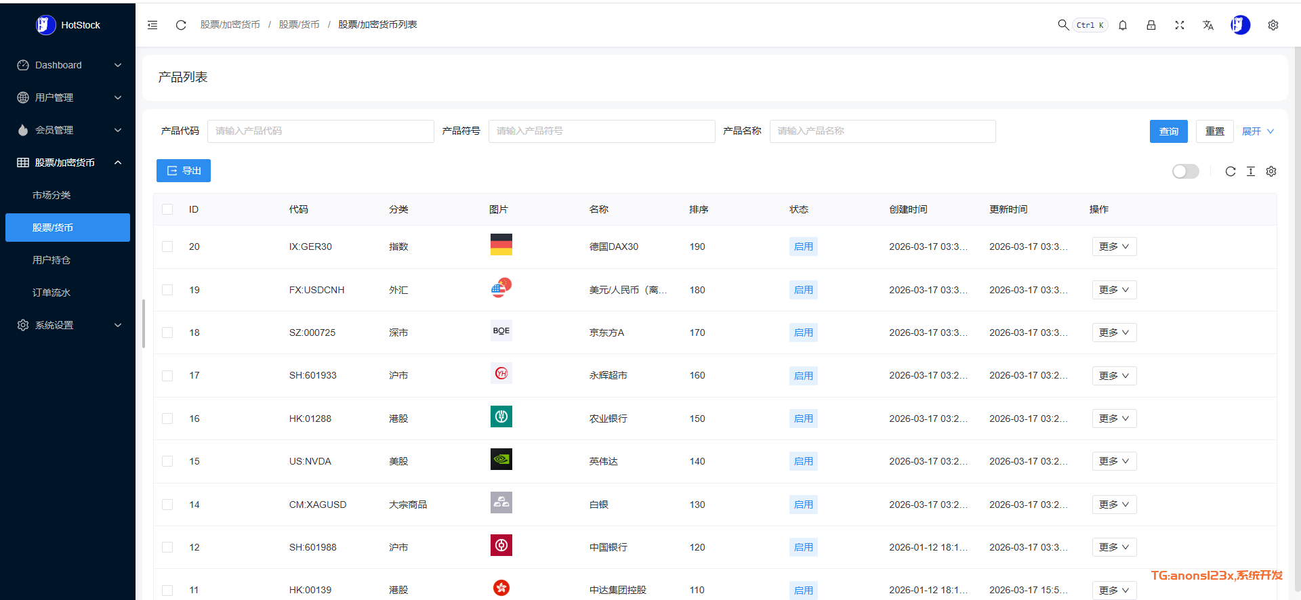Go to 订单流水 menu item
1301x600 pixels.
click(x=51, y=293)
